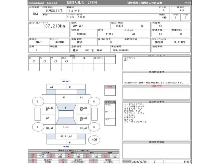Click the rear bumper damage code 'U3,A1,A2'
The width and height of the screenshot is (219, 164).
click(66, 137)
